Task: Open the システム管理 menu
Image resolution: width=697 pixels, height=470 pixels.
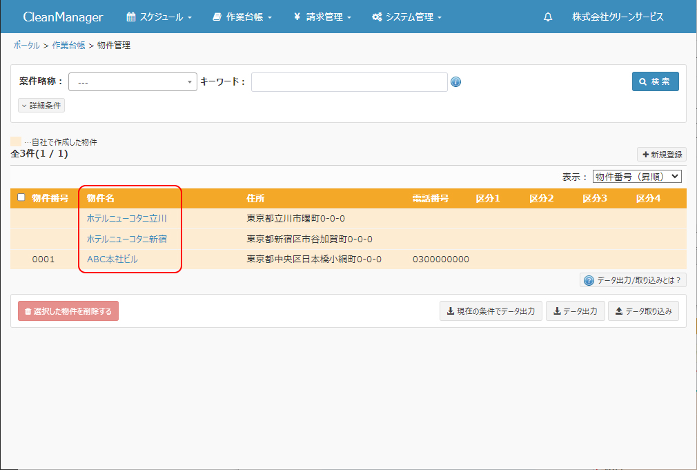Action: [x=406, y=17]
